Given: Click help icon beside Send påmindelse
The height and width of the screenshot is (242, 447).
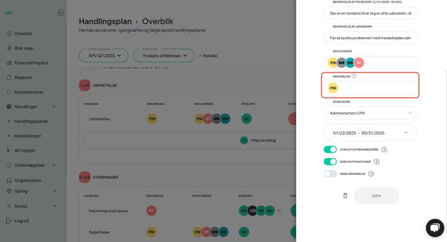Looking at the screenshot, I should click(x=371, y=174).
